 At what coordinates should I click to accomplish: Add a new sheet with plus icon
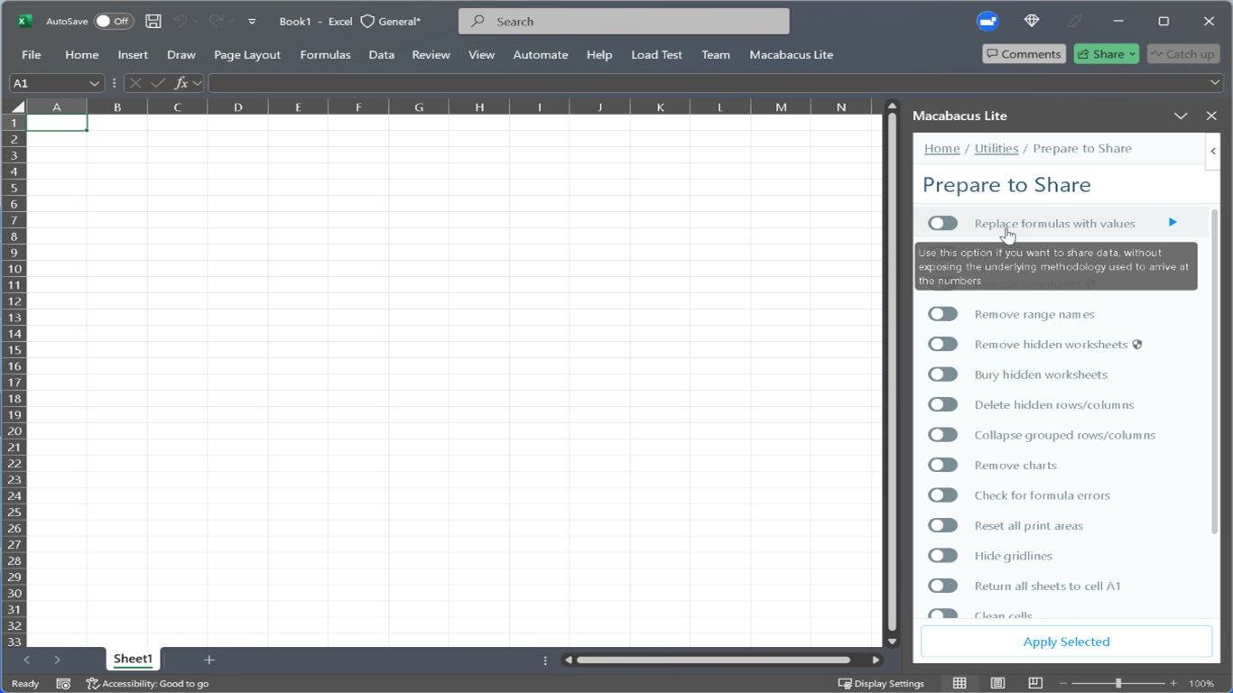coord(209,660)
